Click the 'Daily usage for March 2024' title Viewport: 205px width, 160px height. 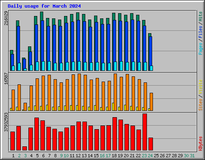(44, 6)
